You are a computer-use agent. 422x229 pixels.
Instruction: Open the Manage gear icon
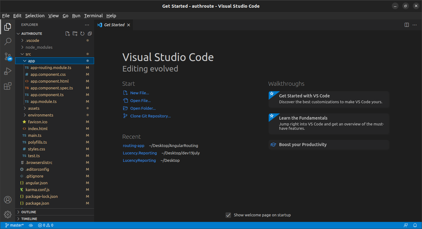click(8, 214)
